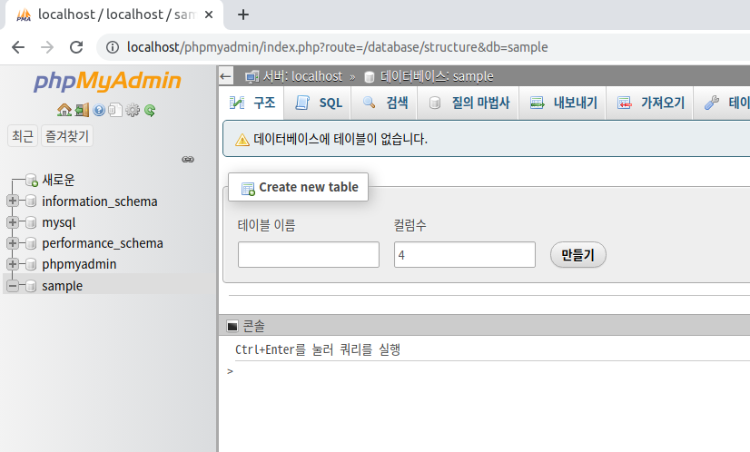
Task: Open a new browser tab
Action: (x=243, y=15)
